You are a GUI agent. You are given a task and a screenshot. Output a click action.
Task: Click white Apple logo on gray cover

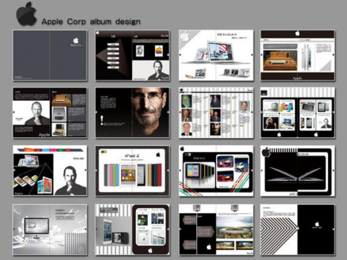coord(76,41)
